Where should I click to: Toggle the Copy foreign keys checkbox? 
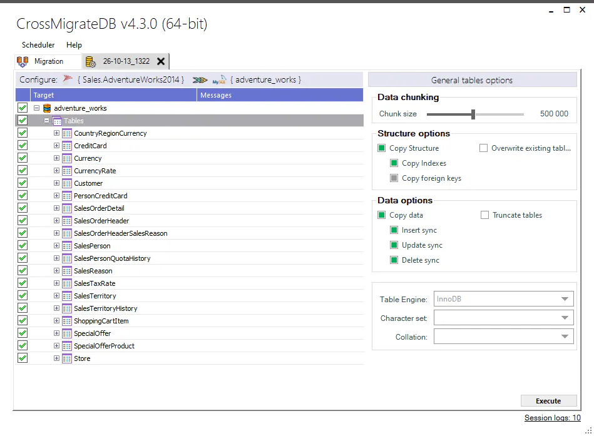[x=394, y=178]
